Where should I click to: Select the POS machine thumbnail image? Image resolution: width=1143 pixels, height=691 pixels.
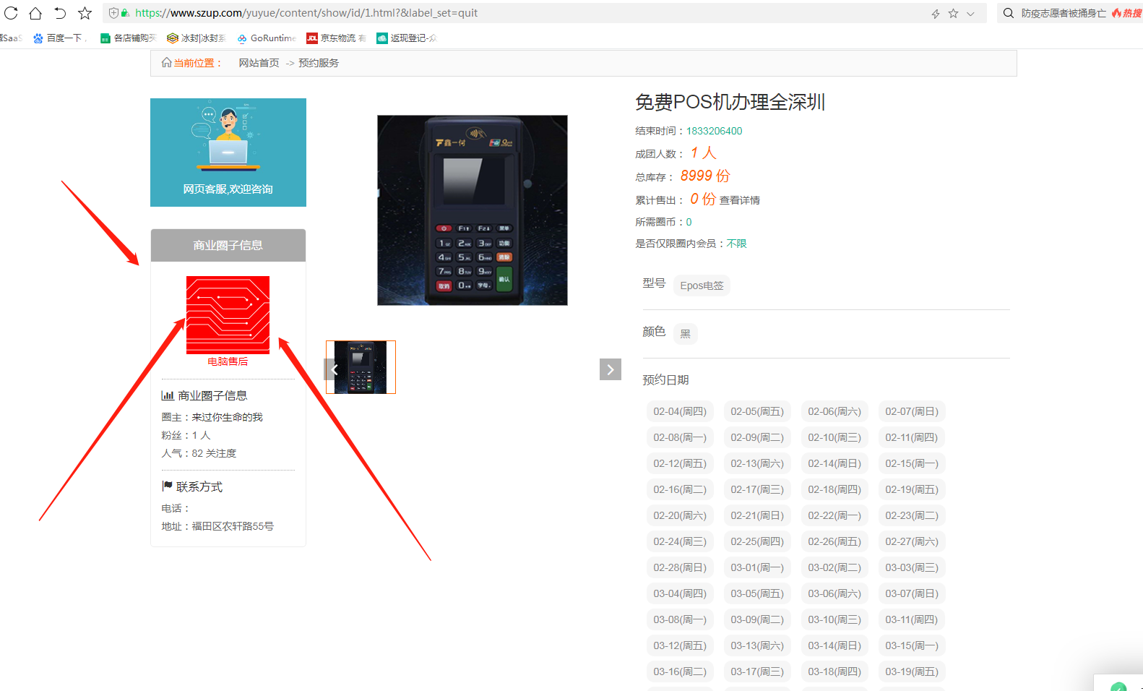pos(361,367)
